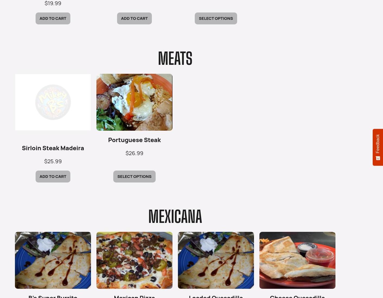Open the Loaded Quesadilla product photo
The height and width of the screenshot is (298, 383).
[216, 260]
